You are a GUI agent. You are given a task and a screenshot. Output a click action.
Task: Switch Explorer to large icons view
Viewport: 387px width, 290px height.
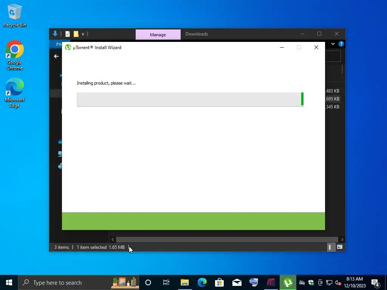click(340, 247)
